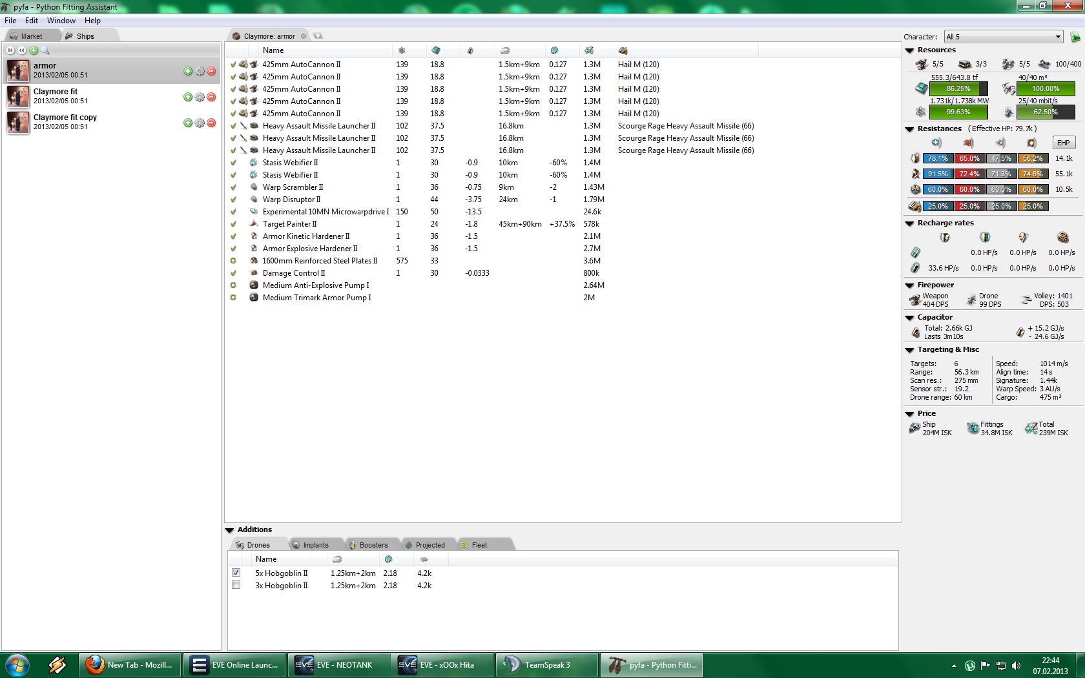Image resolution: width=1085 pixels, height=678 pixels.
Task: Toggle state of first Heavy Assault Missile Launcher II
Action: (233, 126)
